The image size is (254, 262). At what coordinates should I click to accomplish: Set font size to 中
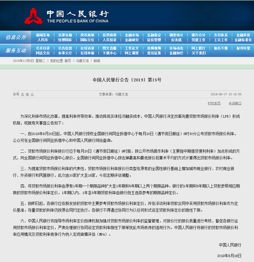[x=27, y=95]
